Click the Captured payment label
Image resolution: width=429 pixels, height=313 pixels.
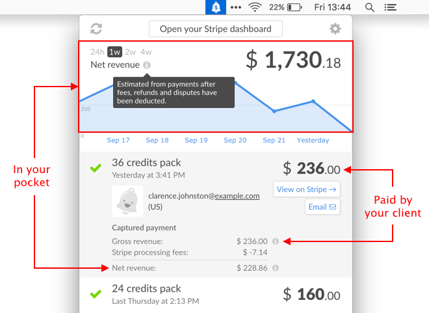144,228
